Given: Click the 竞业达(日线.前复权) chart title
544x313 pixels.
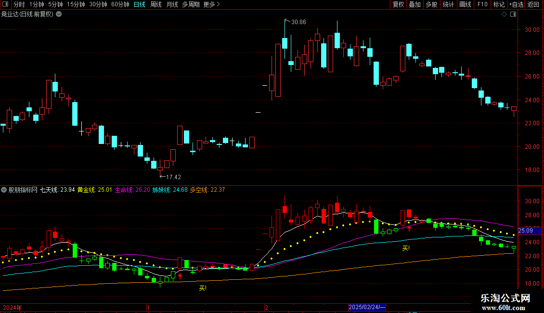Looking at the screenshot, I should click(x=27, y=14).
